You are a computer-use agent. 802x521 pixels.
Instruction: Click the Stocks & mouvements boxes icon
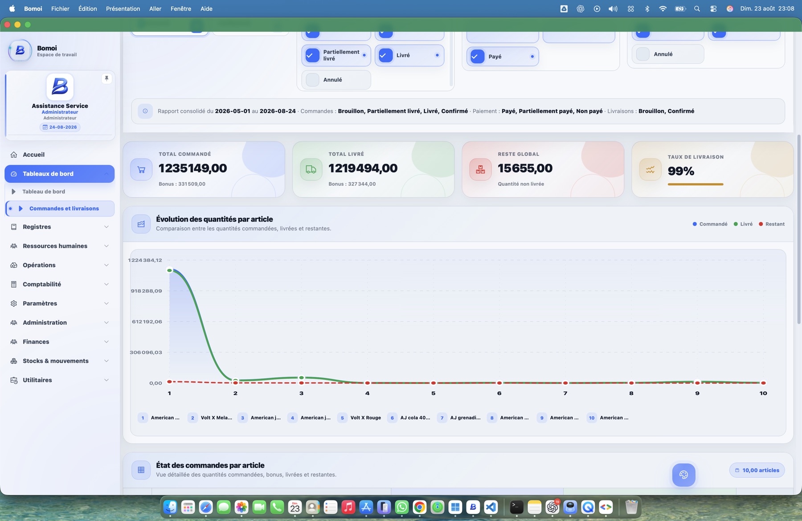14,361
